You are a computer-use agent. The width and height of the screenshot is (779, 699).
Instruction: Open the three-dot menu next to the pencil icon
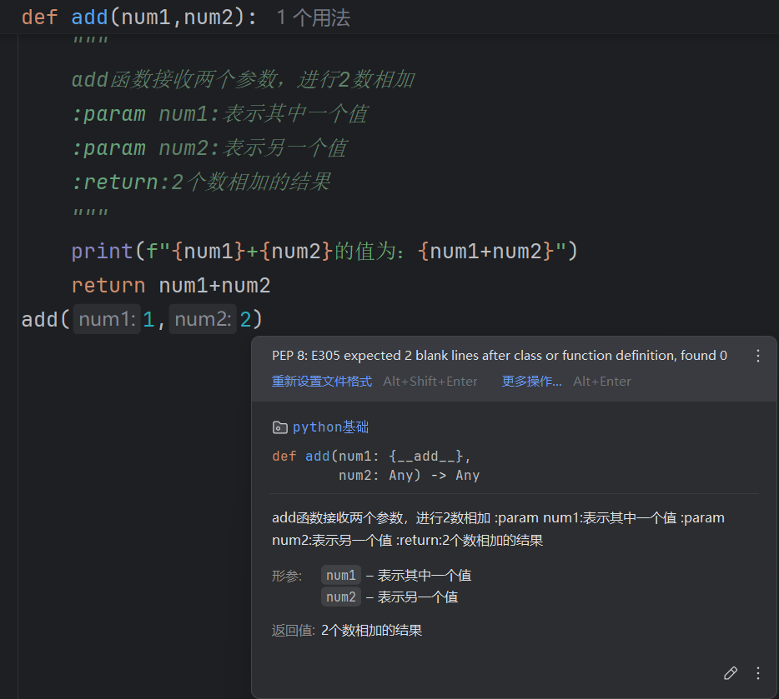[x=757, y=673]
